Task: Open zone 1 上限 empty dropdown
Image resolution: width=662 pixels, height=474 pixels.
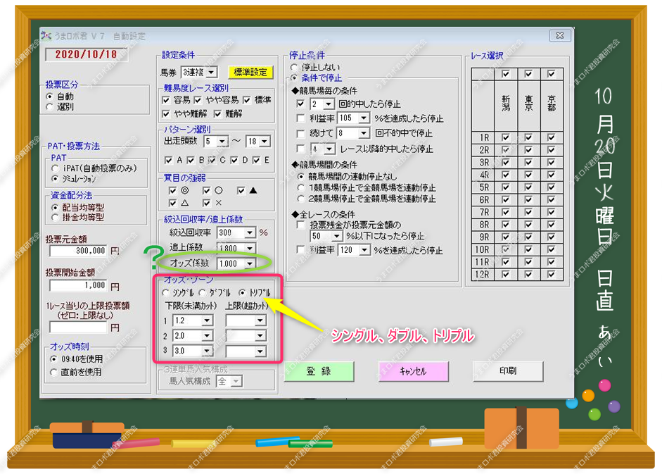Action: [x=260, y=320]
